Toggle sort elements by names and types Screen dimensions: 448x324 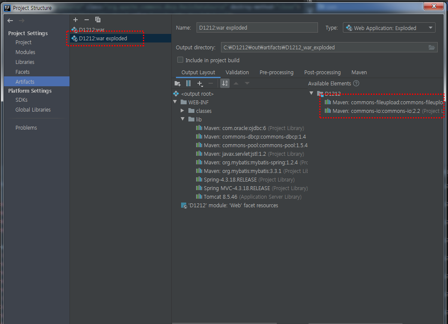coord(225,83)
